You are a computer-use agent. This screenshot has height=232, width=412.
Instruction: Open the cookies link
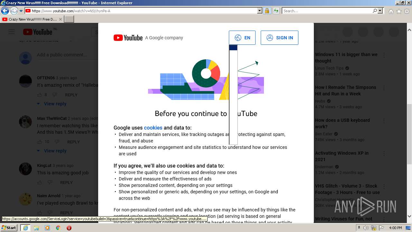(x=153, y=128)
